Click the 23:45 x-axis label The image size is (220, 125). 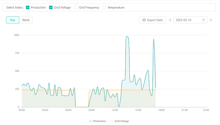[x=206, y=110]
